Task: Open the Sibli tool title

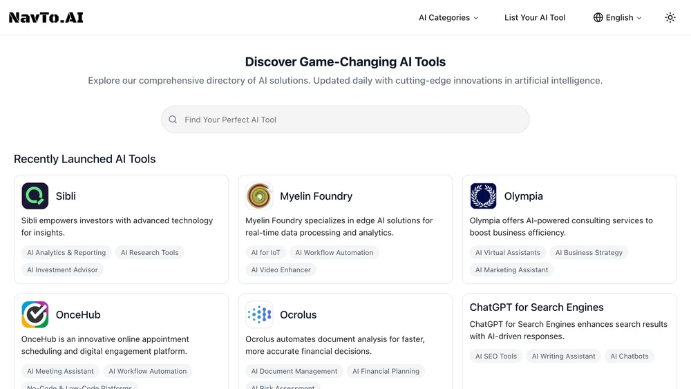Action: coord(66,196)
